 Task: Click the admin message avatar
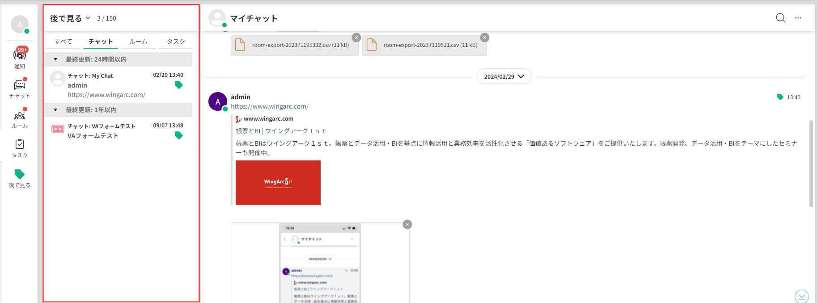point(218,101)
